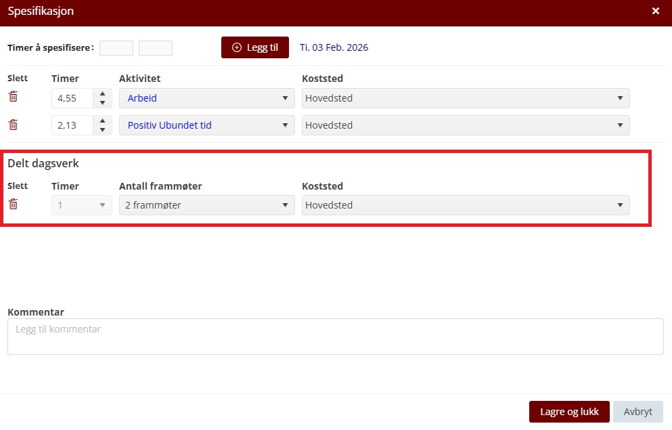672x430 pixels.
Task: Expand Koststed dropdown for Arbeid row
Action: click(x=465, y=98)
